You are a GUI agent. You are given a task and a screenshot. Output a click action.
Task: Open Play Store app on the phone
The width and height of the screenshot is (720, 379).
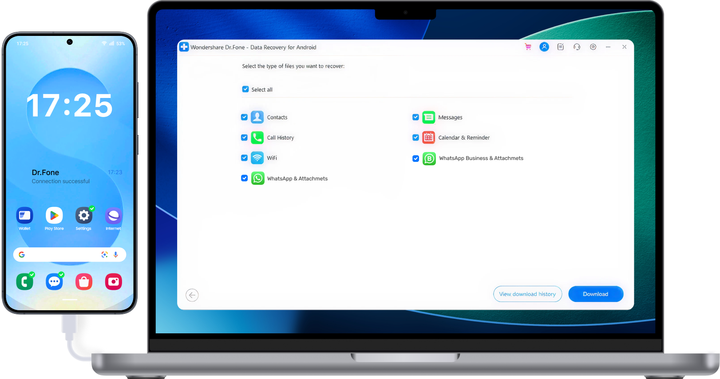54,216
